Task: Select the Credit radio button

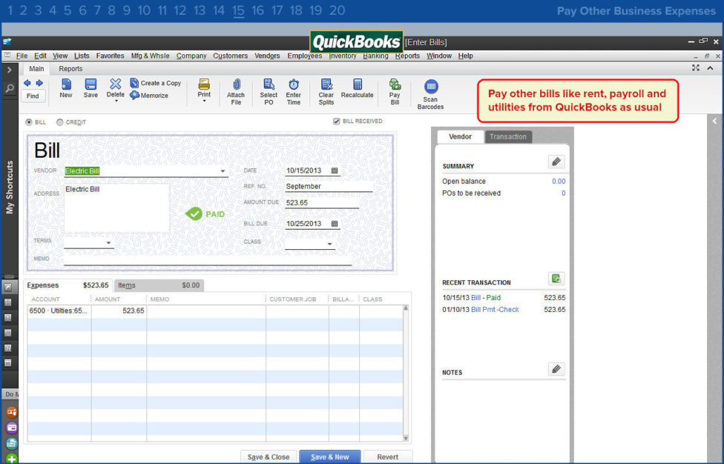Action: [59, 122]
